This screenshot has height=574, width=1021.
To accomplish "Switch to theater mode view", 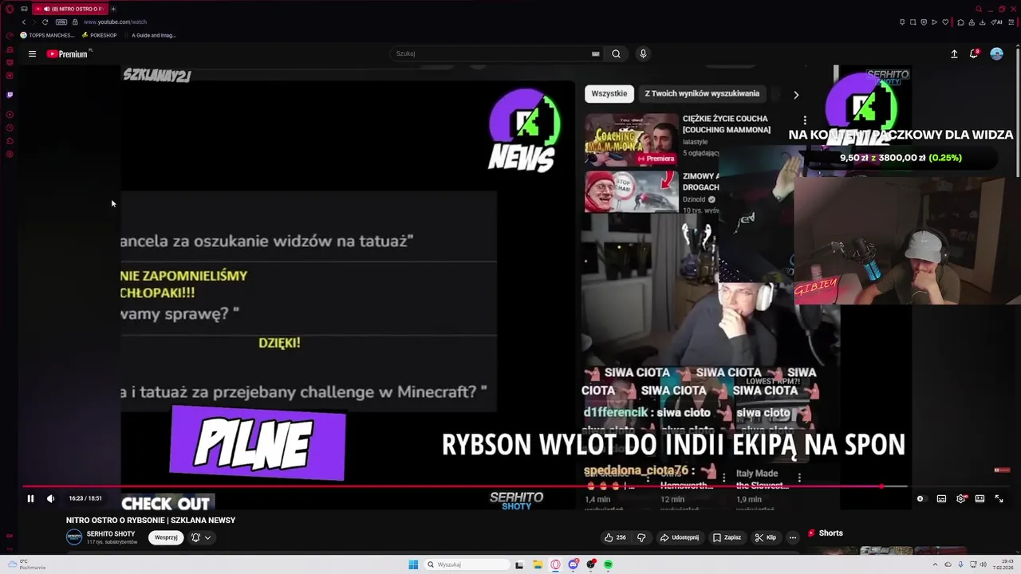I will (980, 498).
